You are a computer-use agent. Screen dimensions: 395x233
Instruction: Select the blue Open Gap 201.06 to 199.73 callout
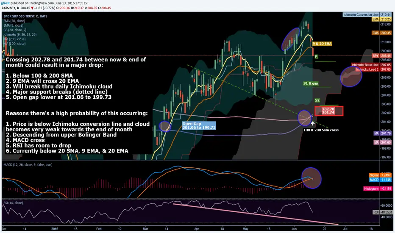click(199, 125)
